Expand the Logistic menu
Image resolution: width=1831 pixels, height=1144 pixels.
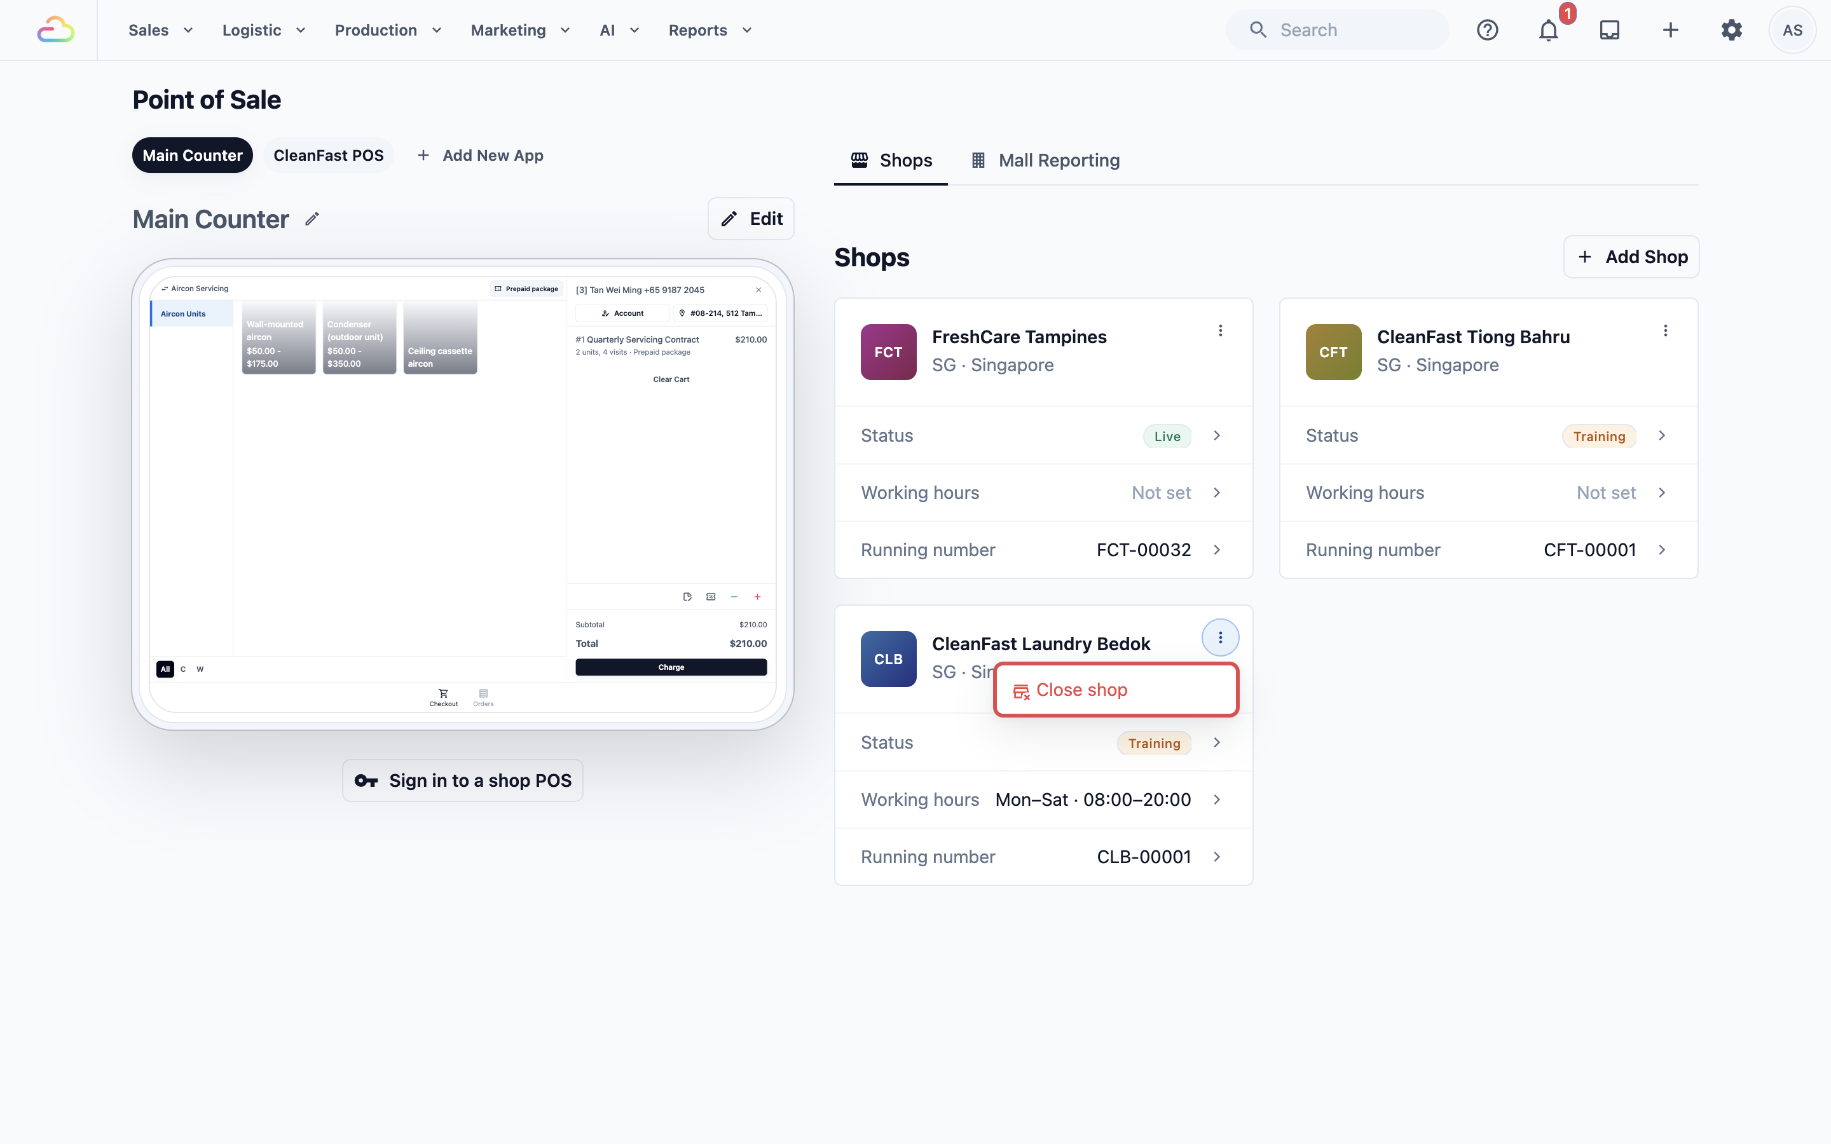[264, 31]
